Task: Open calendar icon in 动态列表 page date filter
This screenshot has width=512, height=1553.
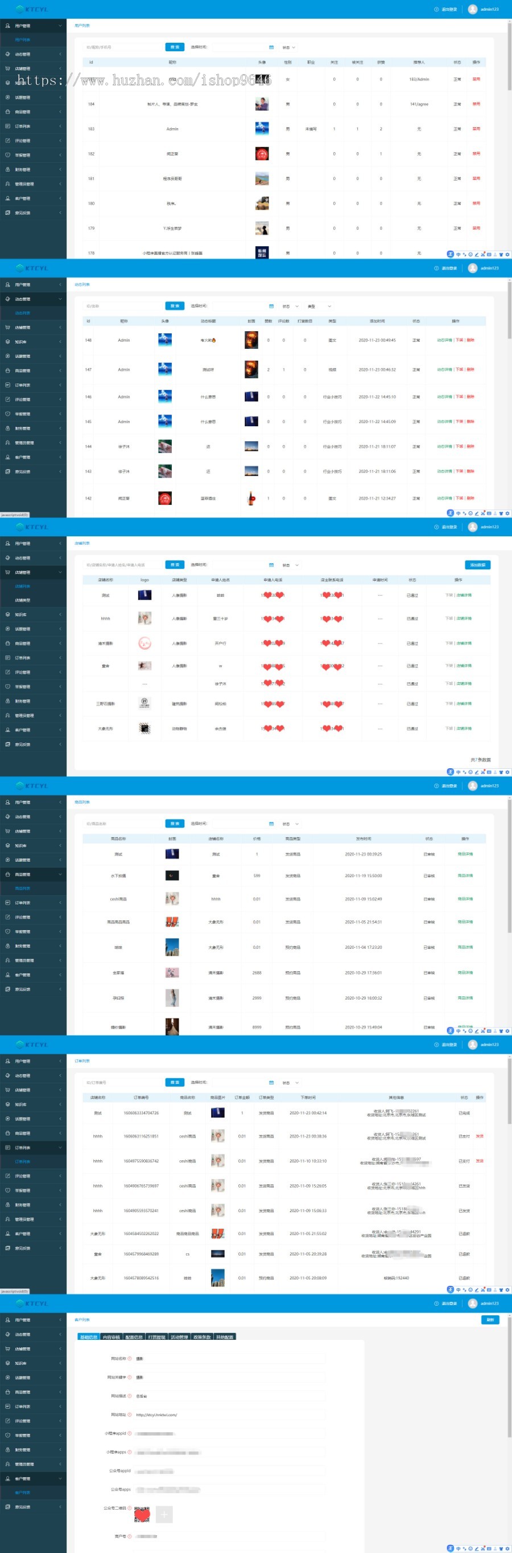Action: coord(271,306)
